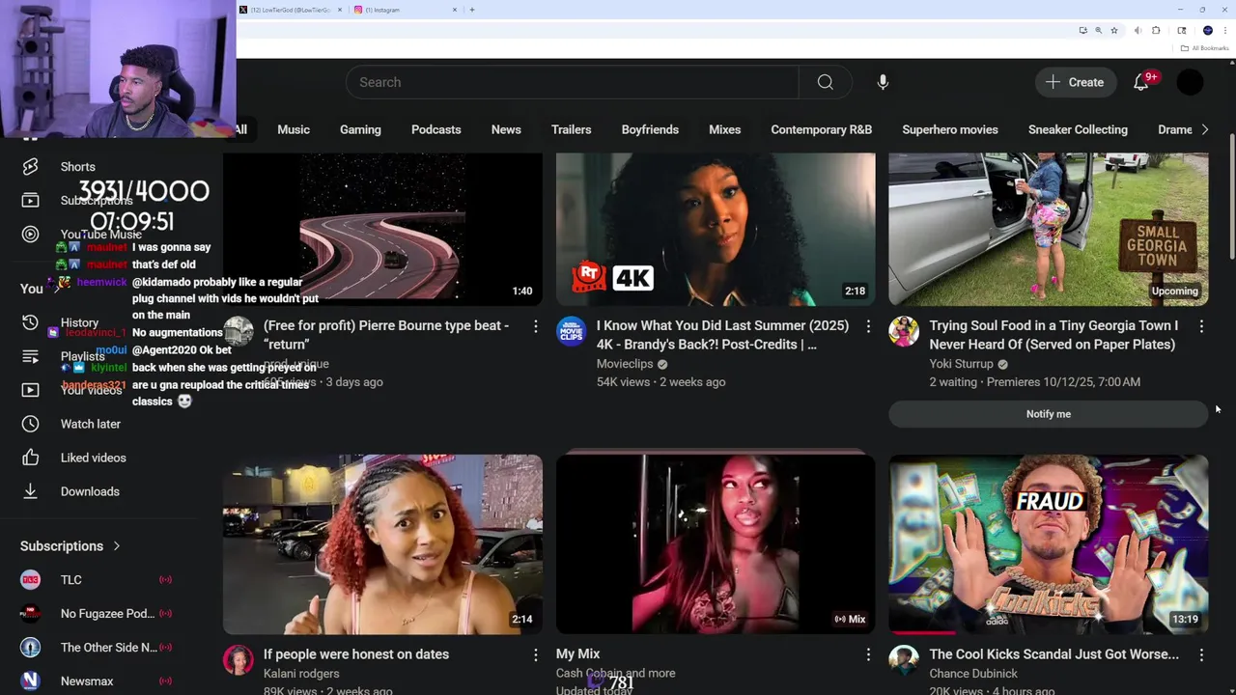Open Movieclips channel avatar
This screenshot has width=1236, height=695.
[x=571, y=331]
